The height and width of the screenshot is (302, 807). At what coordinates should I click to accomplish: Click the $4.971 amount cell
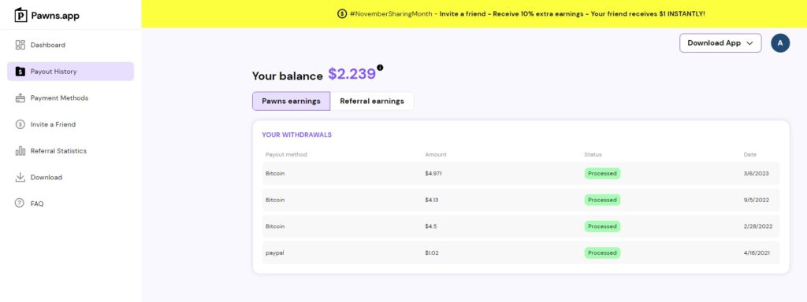click(433, 174)
